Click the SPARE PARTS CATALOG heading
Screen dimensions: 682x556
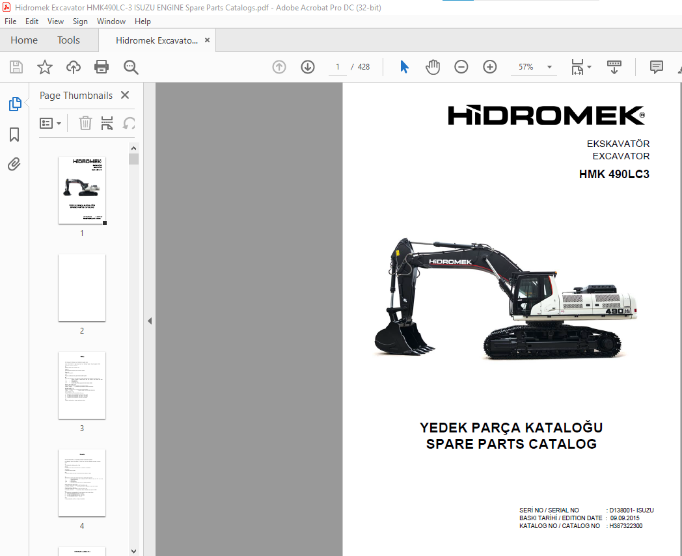click(x=511, y=444)
